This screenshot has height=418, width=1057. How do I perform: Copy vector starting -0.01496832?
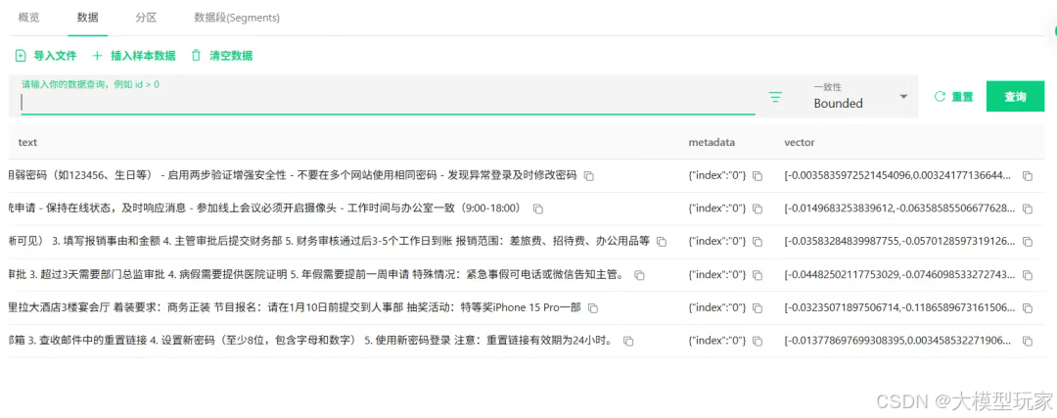(x=1028, y=209)
